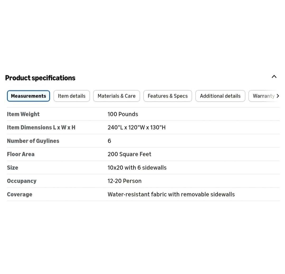
Task: Click the Water-resistant fabric coverage text
Action: point(171,194)
